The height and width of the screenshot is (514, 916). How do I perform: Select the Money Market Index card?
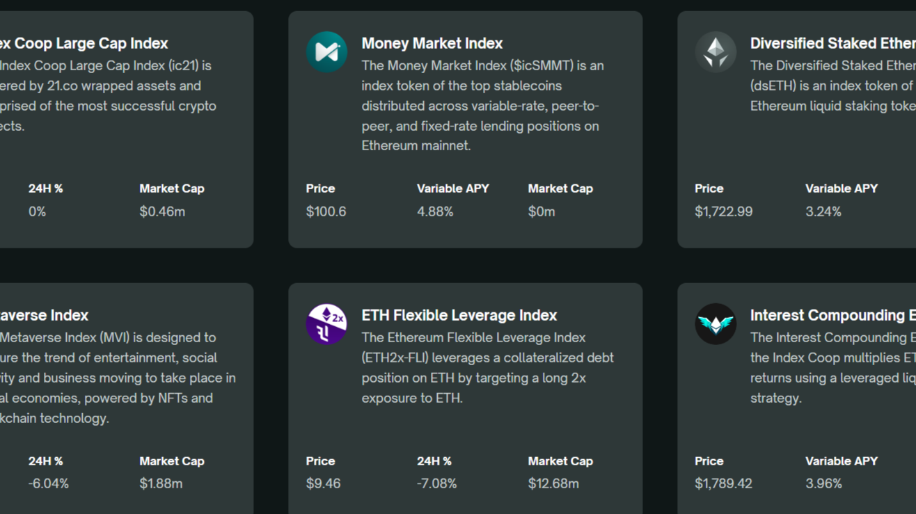[466, 129]
